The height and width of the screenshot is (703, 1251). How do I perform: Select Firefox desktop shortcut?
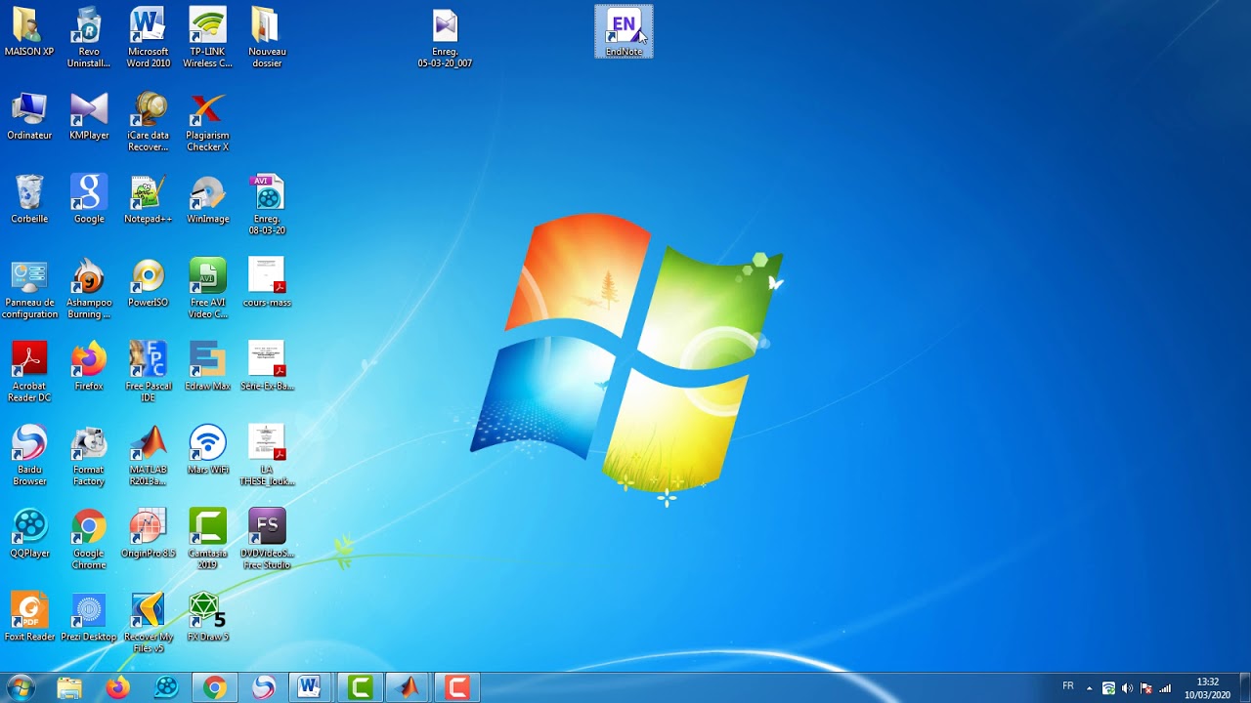(89, 366)
